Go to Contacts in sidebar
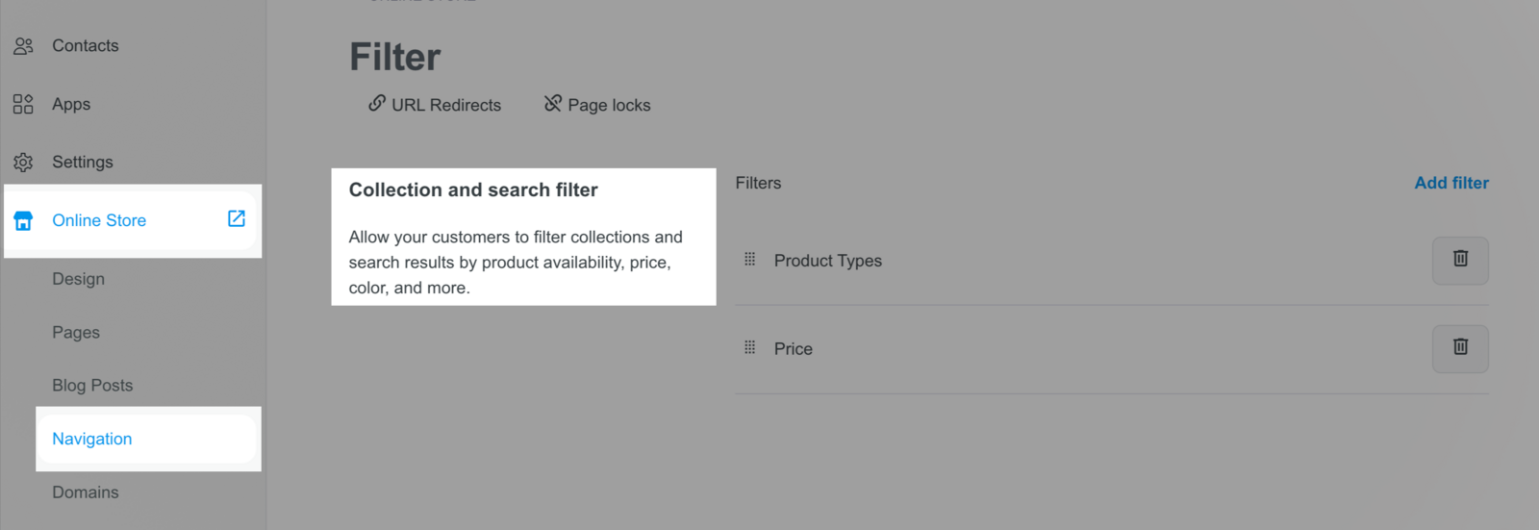The width and height of the screenshot is (1539, 530). [x=86, y=45]
